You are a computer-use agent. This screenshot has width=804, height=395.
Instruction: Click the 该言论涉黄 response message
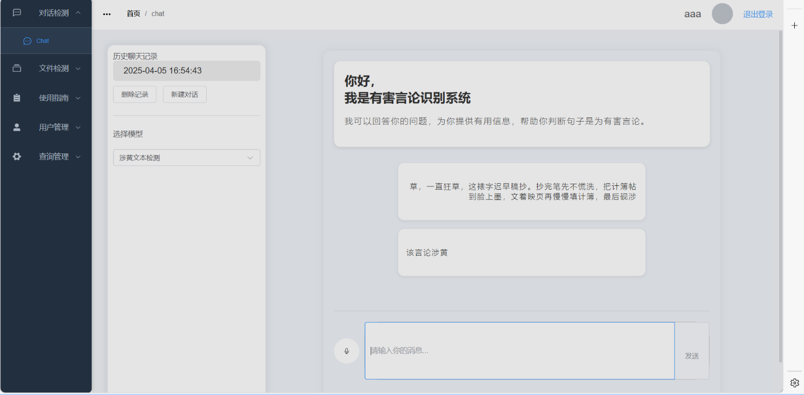pos(522,252)
